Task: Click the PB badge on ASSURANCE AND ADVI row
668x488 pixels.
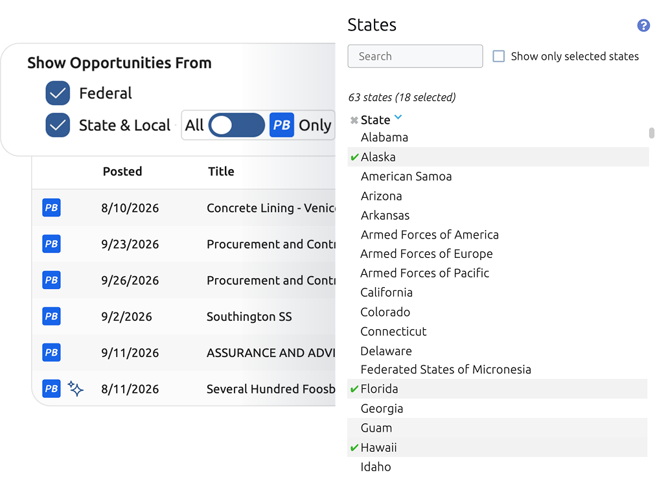Action: pyautogui.click(x=51, y=353)
